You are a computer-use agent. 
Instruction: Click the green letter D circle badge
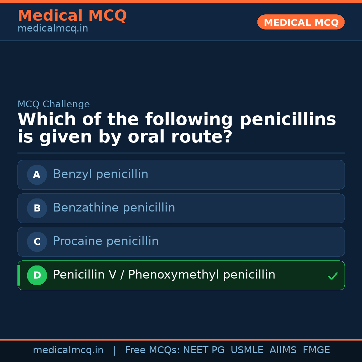pos(37,275)
